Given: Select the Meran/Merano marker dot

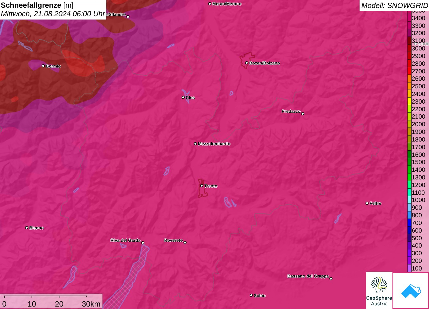Looking at the screenshot, I should pos(210,4).
